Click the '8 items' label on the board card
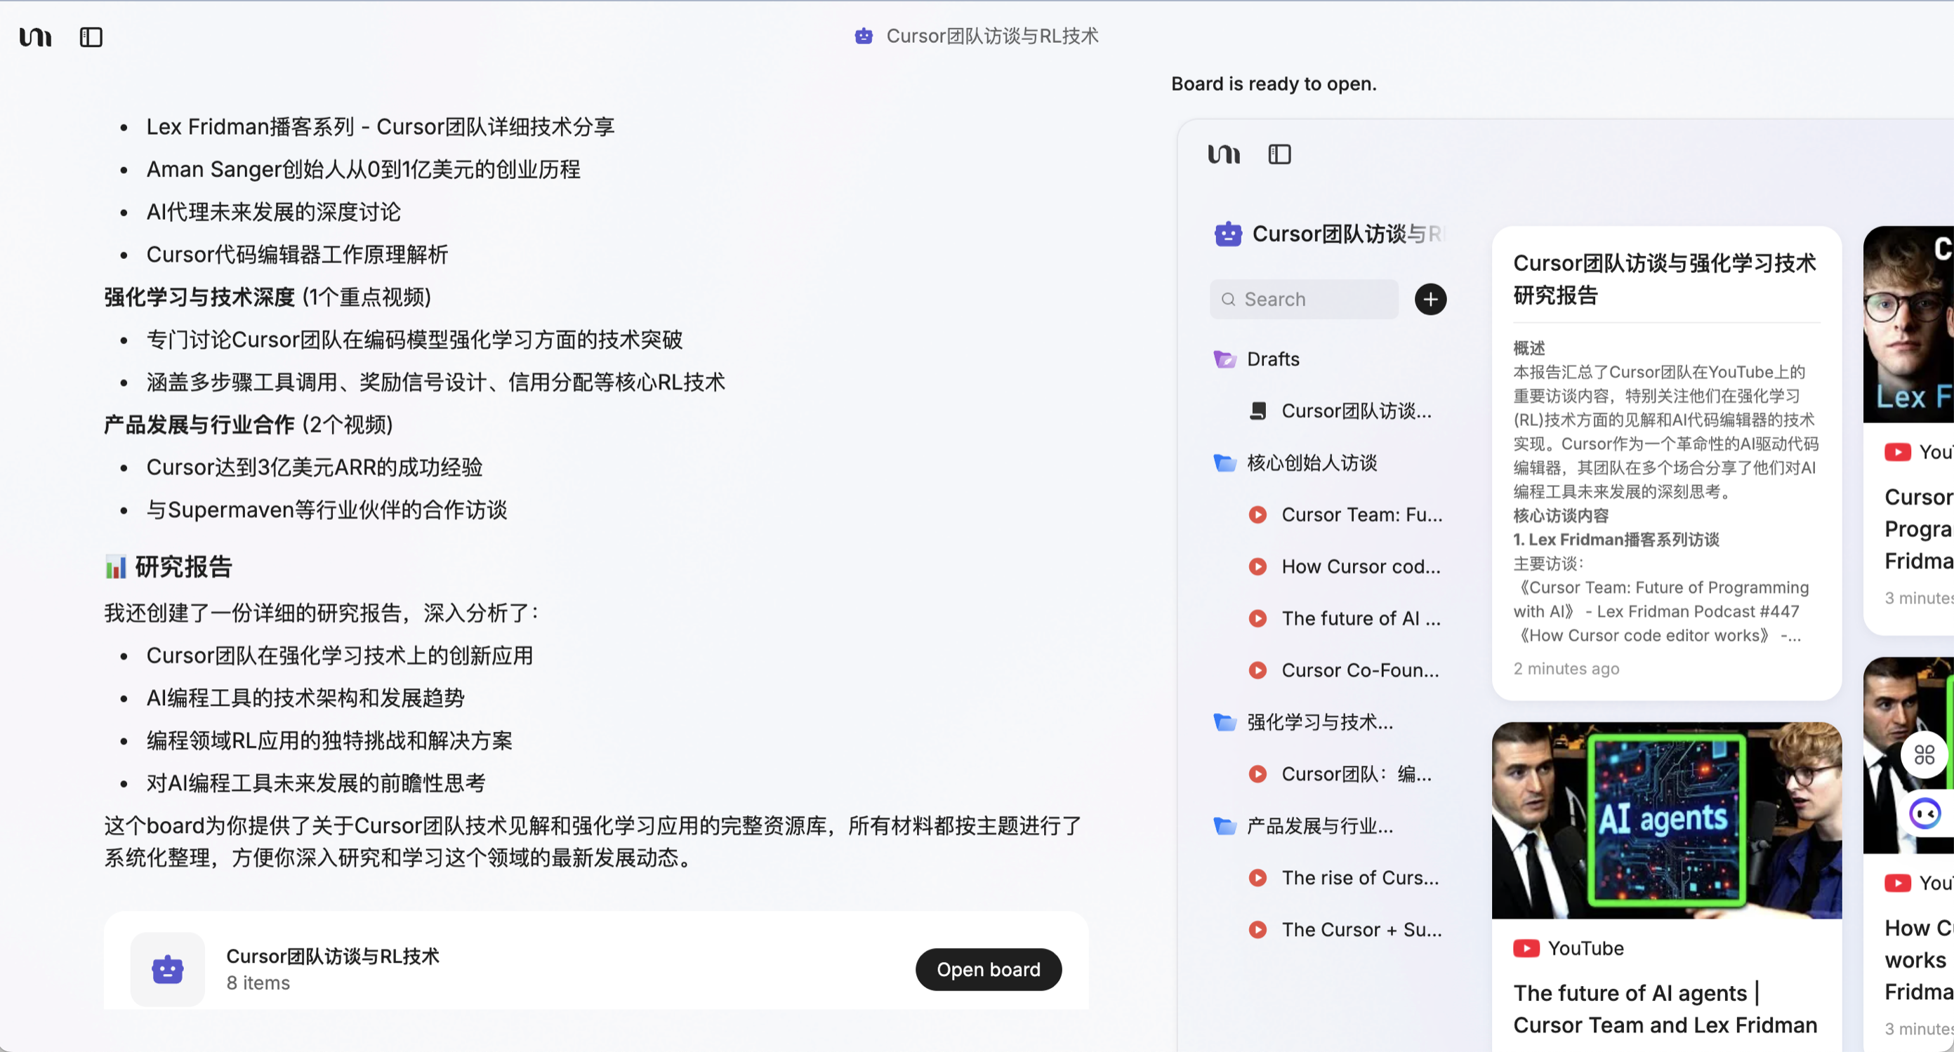Screen dimensions: 1954x1052 [x=258, y=983]
